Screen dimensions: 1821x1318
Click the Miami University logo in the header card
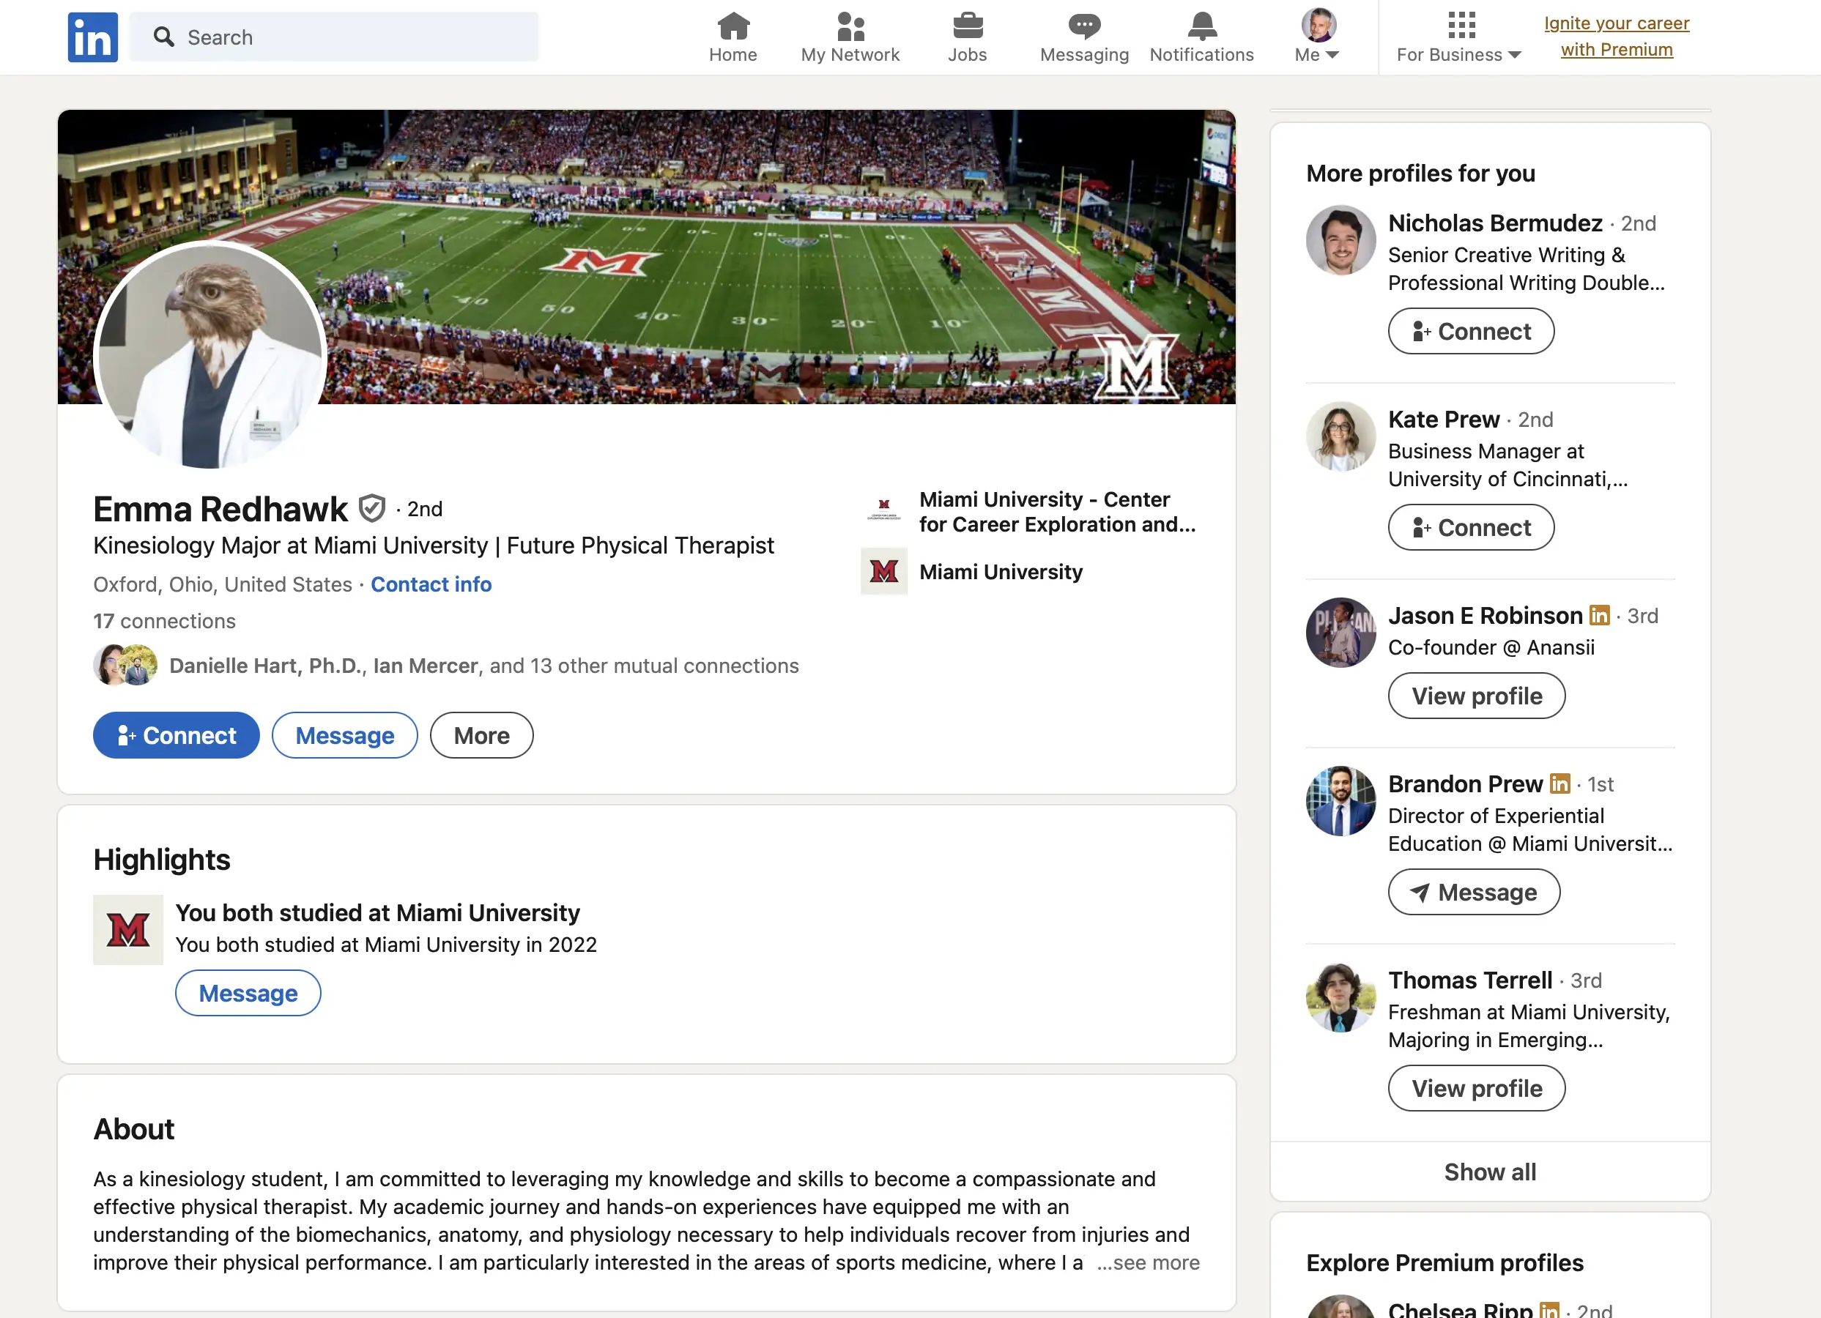coord(885,572)
